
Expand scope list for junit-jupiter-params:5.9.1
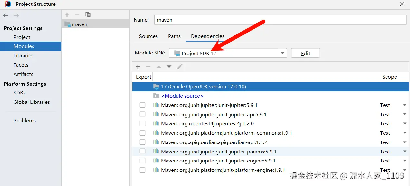405,152
